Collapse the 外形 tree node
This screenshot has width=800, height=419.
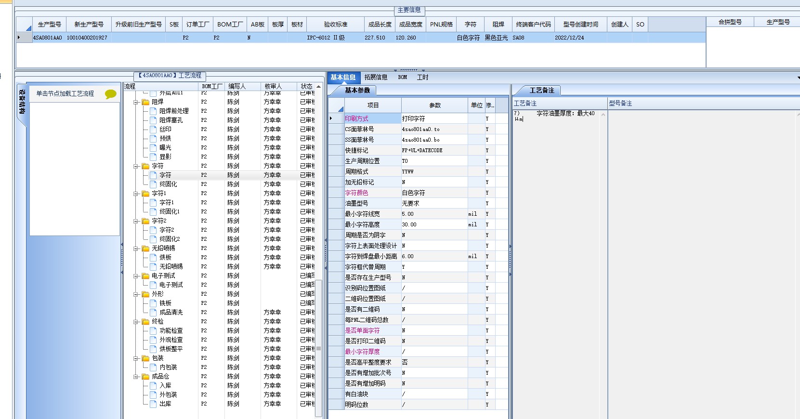point(136,294)
